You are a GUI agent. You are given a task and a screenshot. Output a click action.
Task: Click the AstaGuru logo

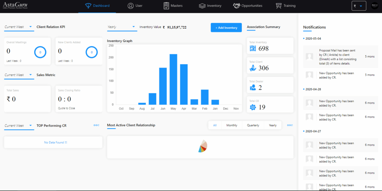15,6
